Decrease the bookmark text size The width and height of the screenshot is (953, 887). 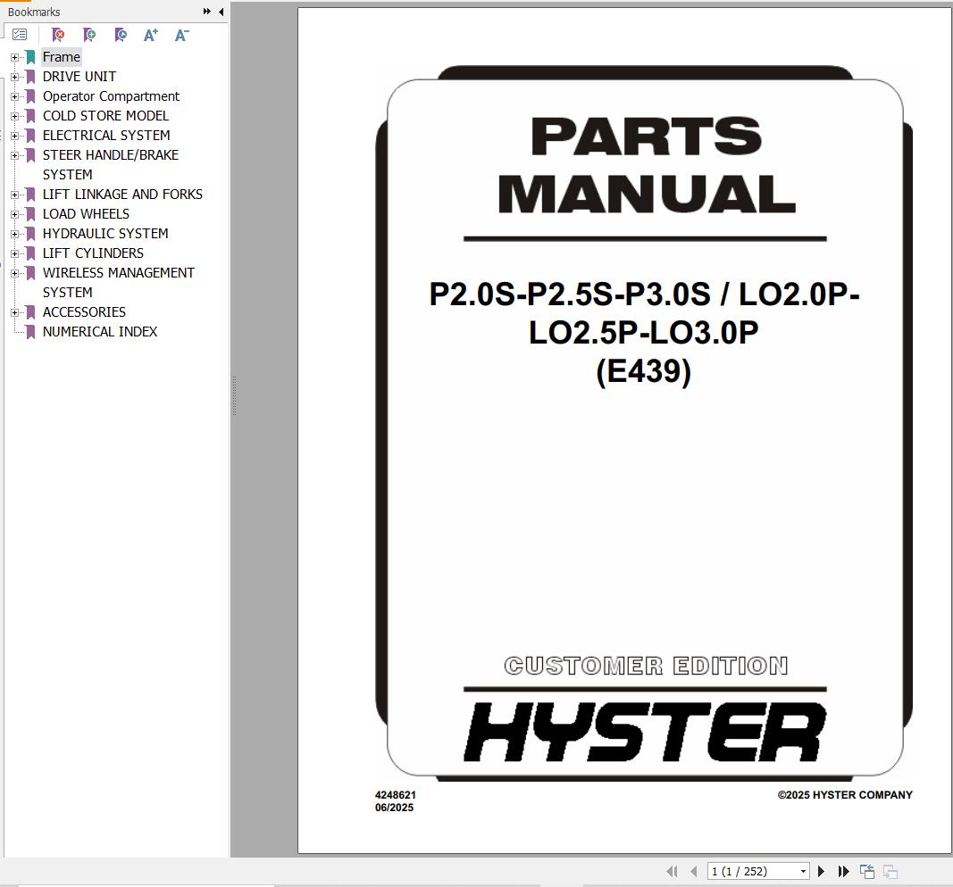point(181,35)
